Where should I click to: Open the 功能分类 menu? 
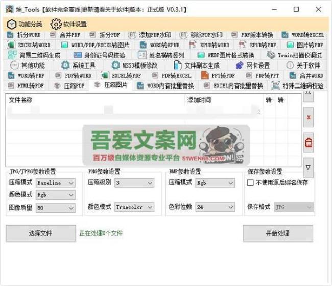pos(25,24)
